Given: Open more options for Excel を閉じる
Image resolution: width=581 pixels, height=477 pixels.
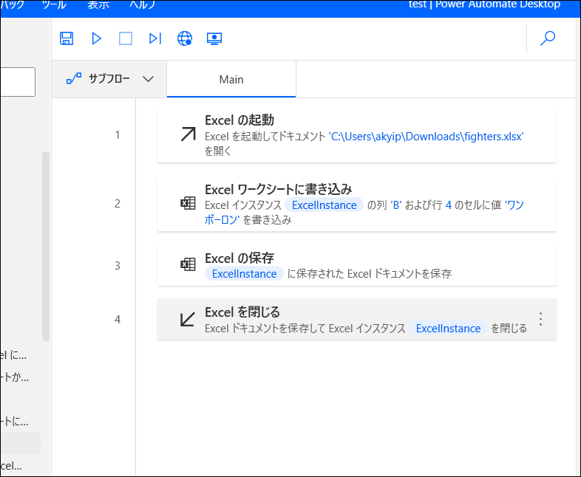Looking at the screenshot, I should click(540, 319).
